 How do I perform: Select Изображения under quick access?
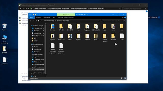pyautogui.click(x=37, y=36)
